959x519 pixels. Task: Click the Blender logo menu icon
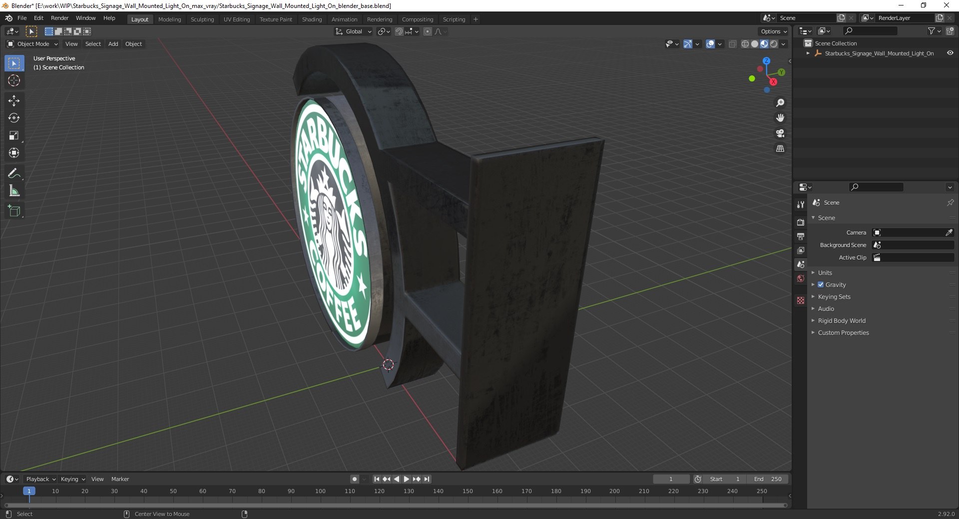click(8, 18)
